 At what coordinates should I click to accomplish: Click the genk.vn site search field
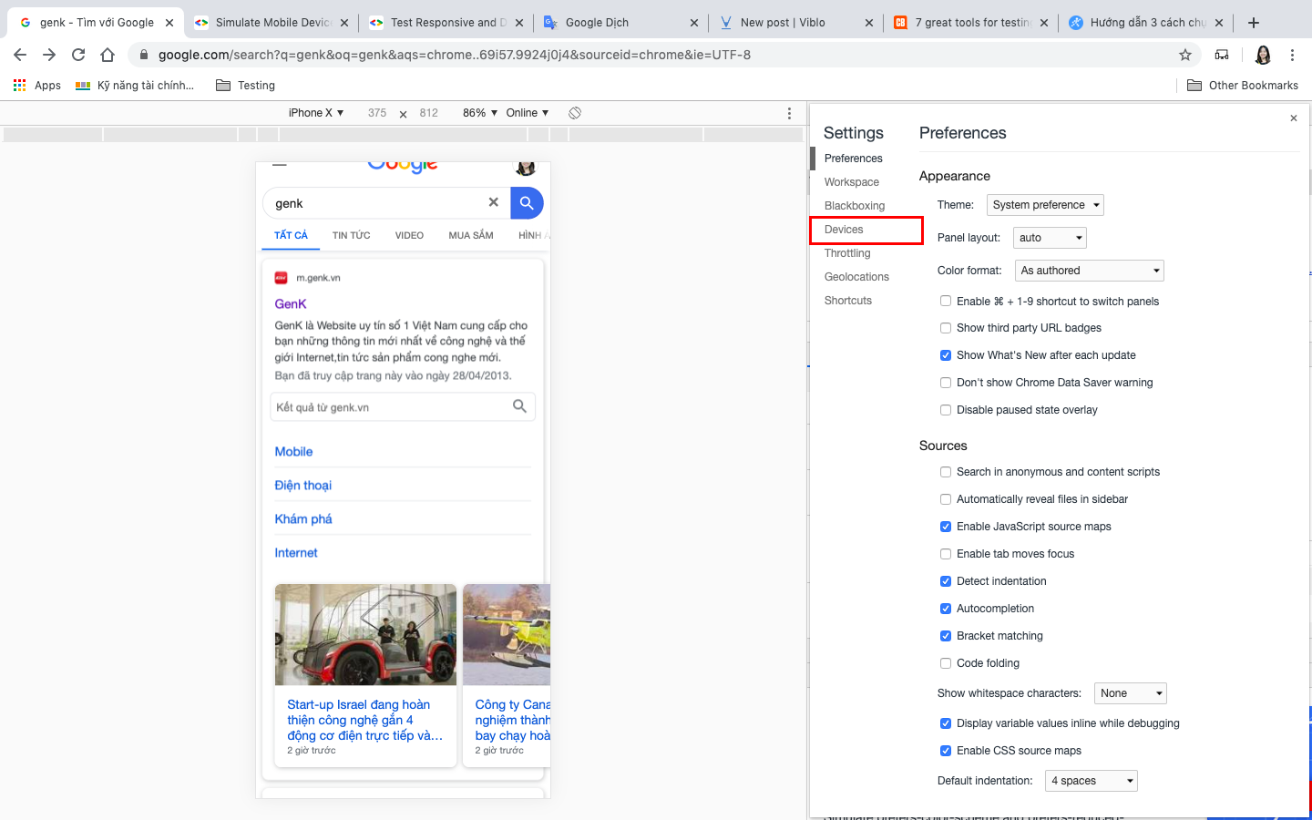pyautogui.click(x=392, y=407)
